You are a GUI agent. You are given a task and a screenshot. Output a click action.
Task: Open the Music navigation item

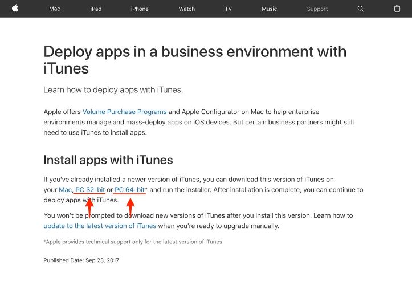(x=270, y=9)
